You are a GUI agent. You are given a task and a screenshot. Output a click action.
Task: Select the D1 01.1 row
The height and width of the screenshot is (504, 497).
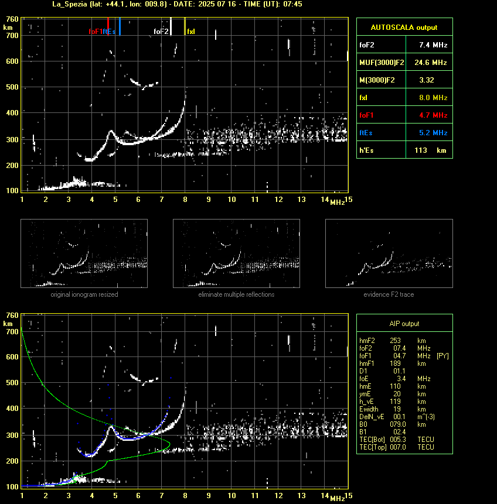[382, 371]
